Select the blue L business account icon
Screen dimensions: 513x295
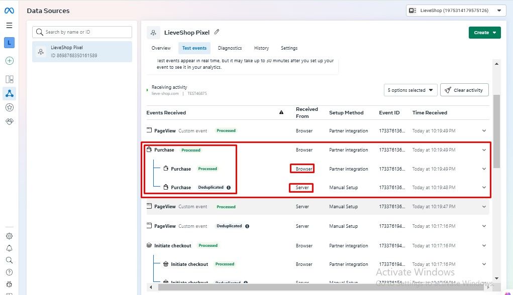click(x=9, y=43)
